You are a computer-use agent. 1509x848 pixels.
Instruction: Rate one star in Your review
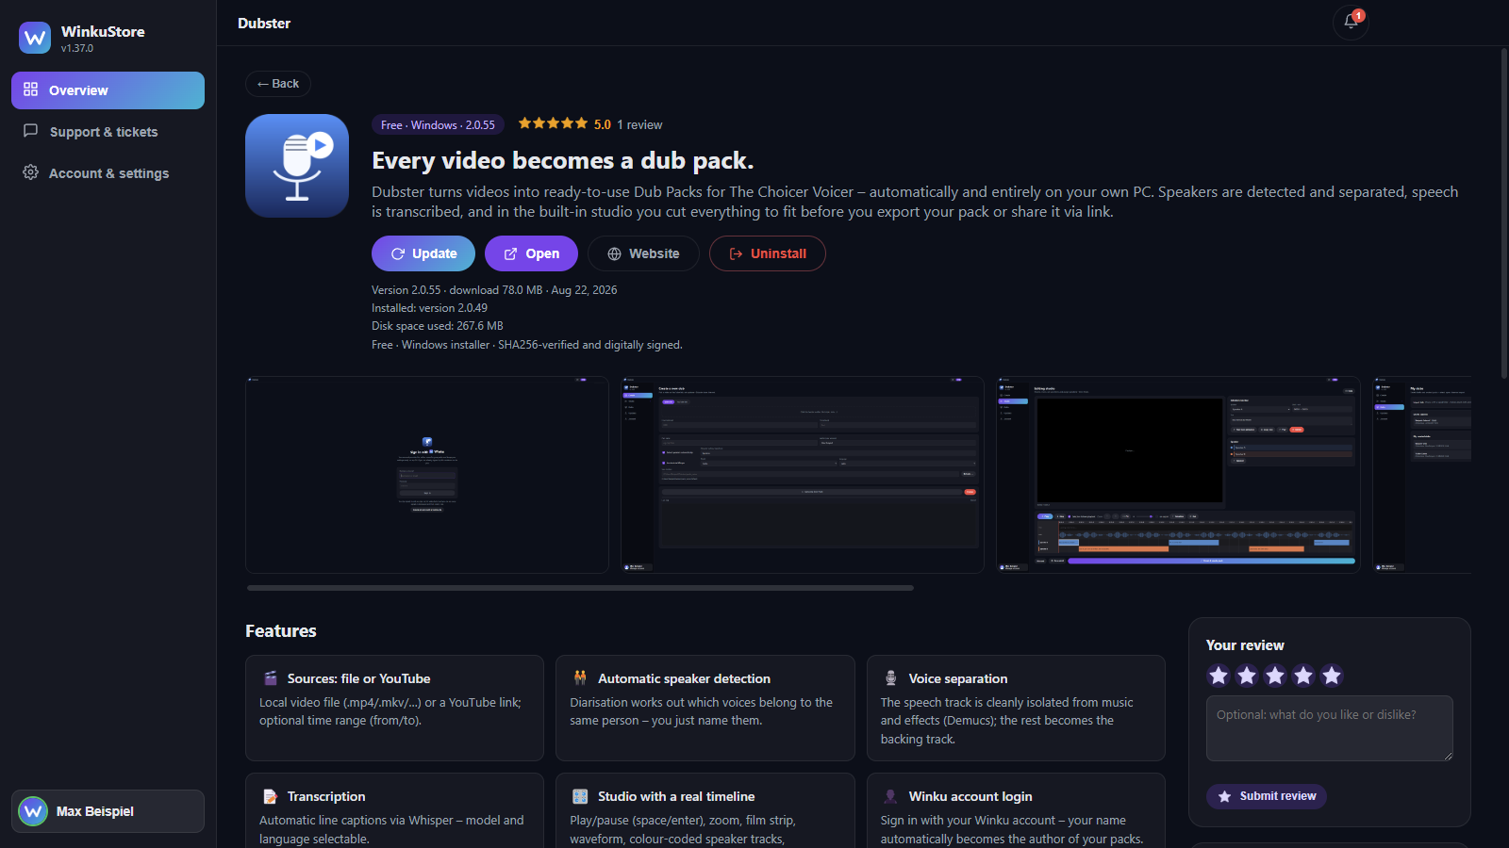[1219, 675]
